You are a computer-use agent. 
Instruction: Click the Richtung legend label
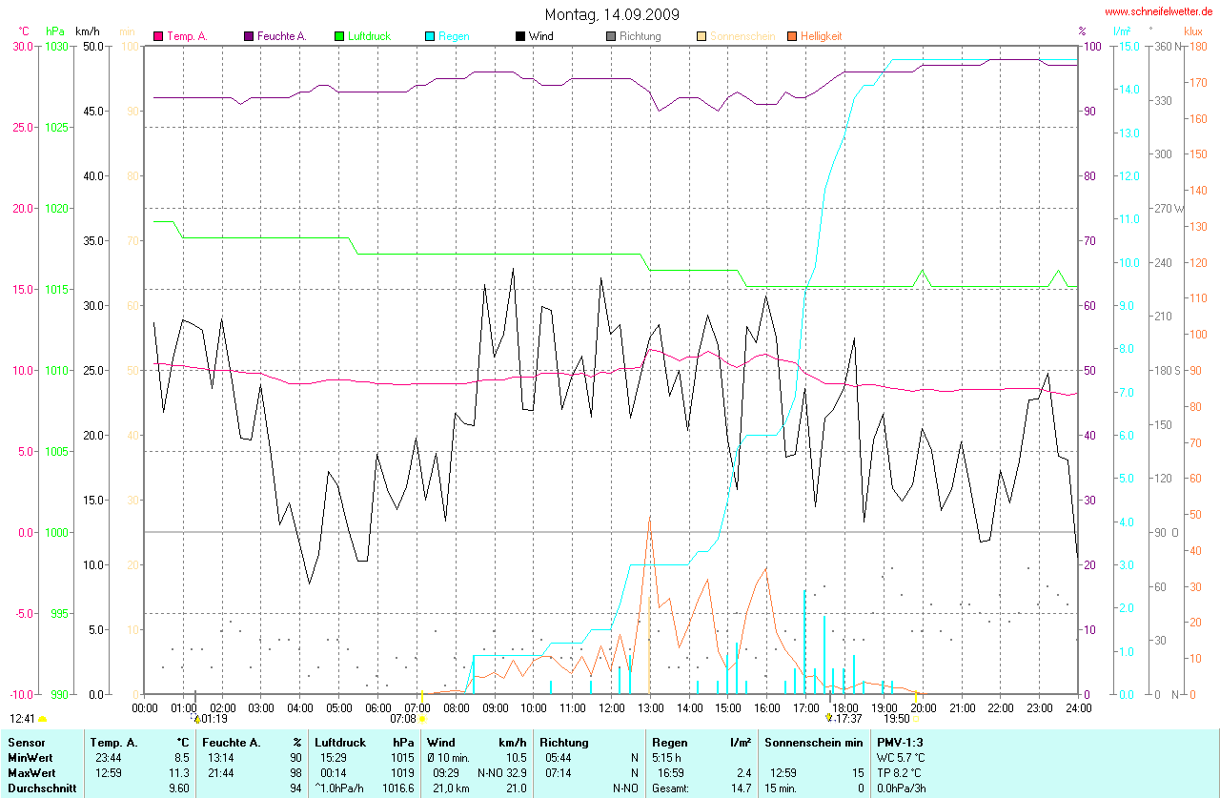pyautogui.click(x=640, y=36)
